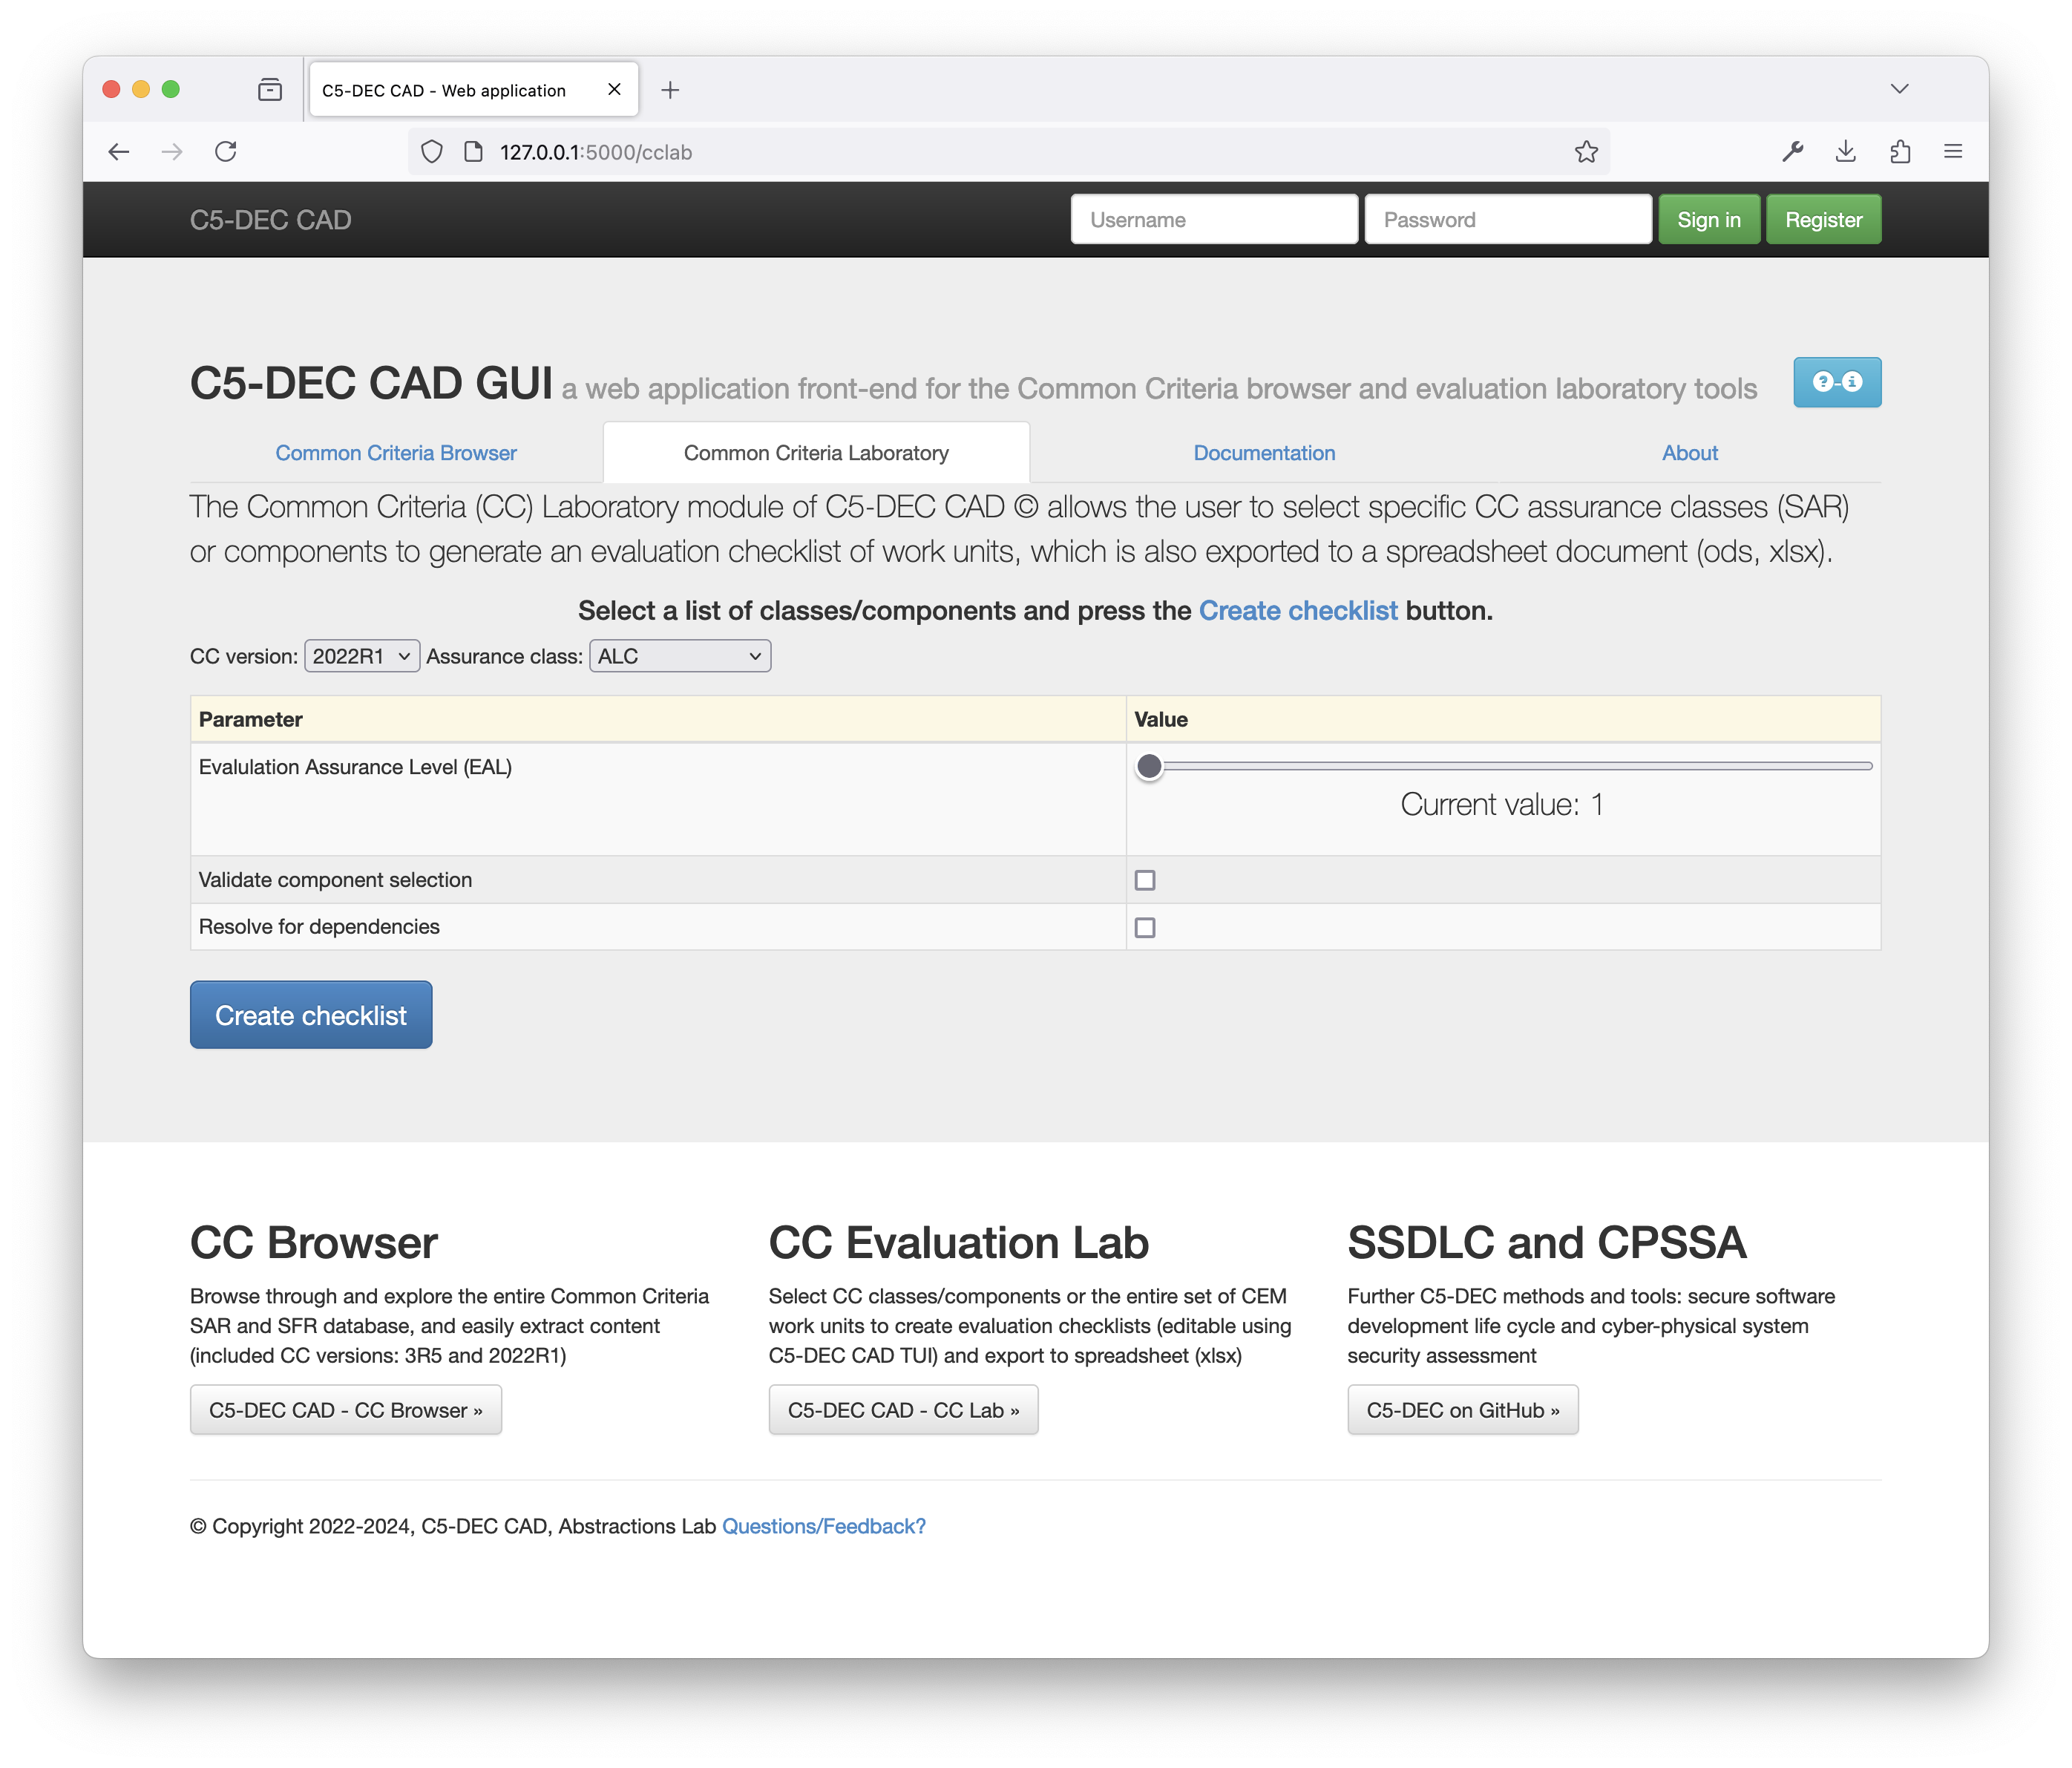Open C5-DEC CAD - CC Browser button

[346, 1410]
